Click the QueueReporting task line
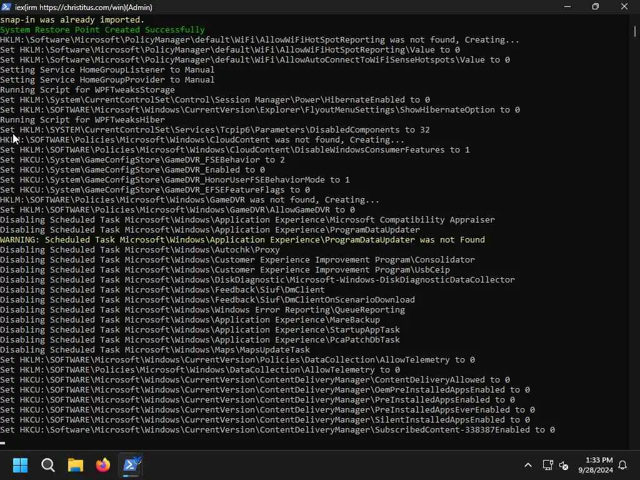 click(202, 310)
